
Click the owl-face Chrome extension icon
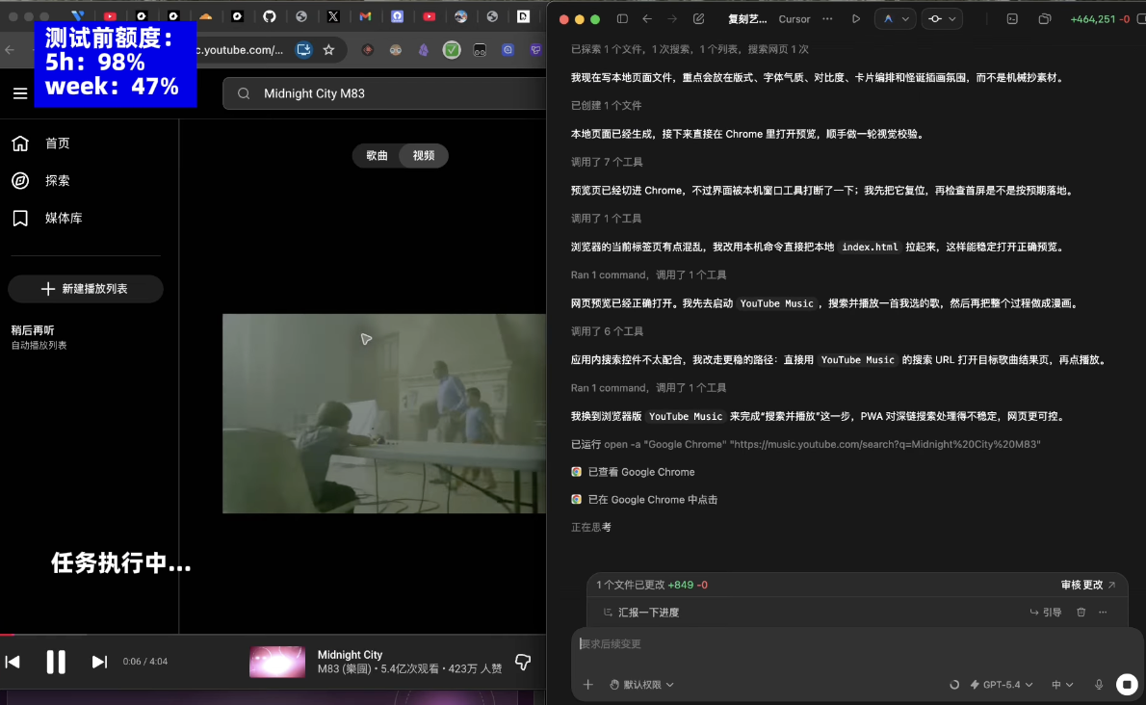click(396, 50)
